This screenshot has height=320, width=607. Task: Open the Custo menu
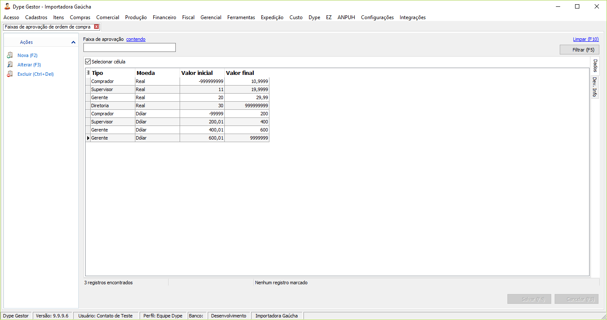296,17
